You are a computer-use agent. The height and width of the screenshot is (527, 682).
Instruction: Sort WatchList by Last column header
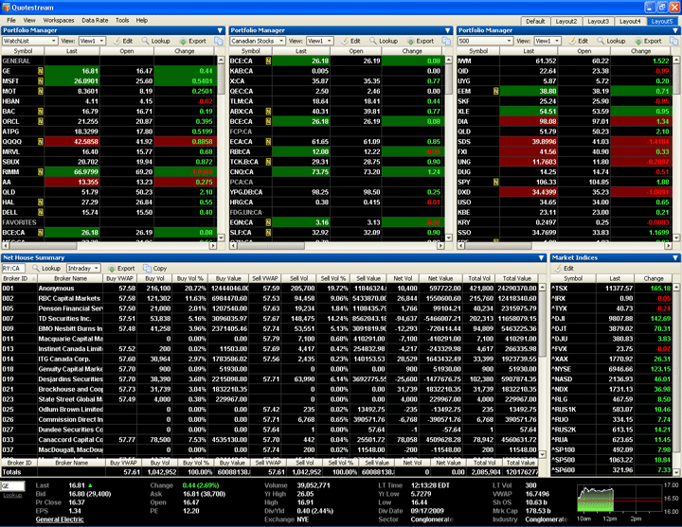[x=72, y=51]
